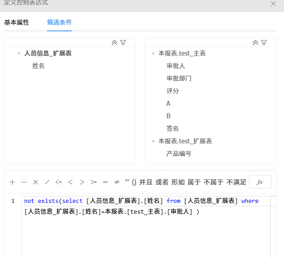Pick field B in test_主表
The height and width of the screenshot is (258, 284).
(x=169, y=116)
